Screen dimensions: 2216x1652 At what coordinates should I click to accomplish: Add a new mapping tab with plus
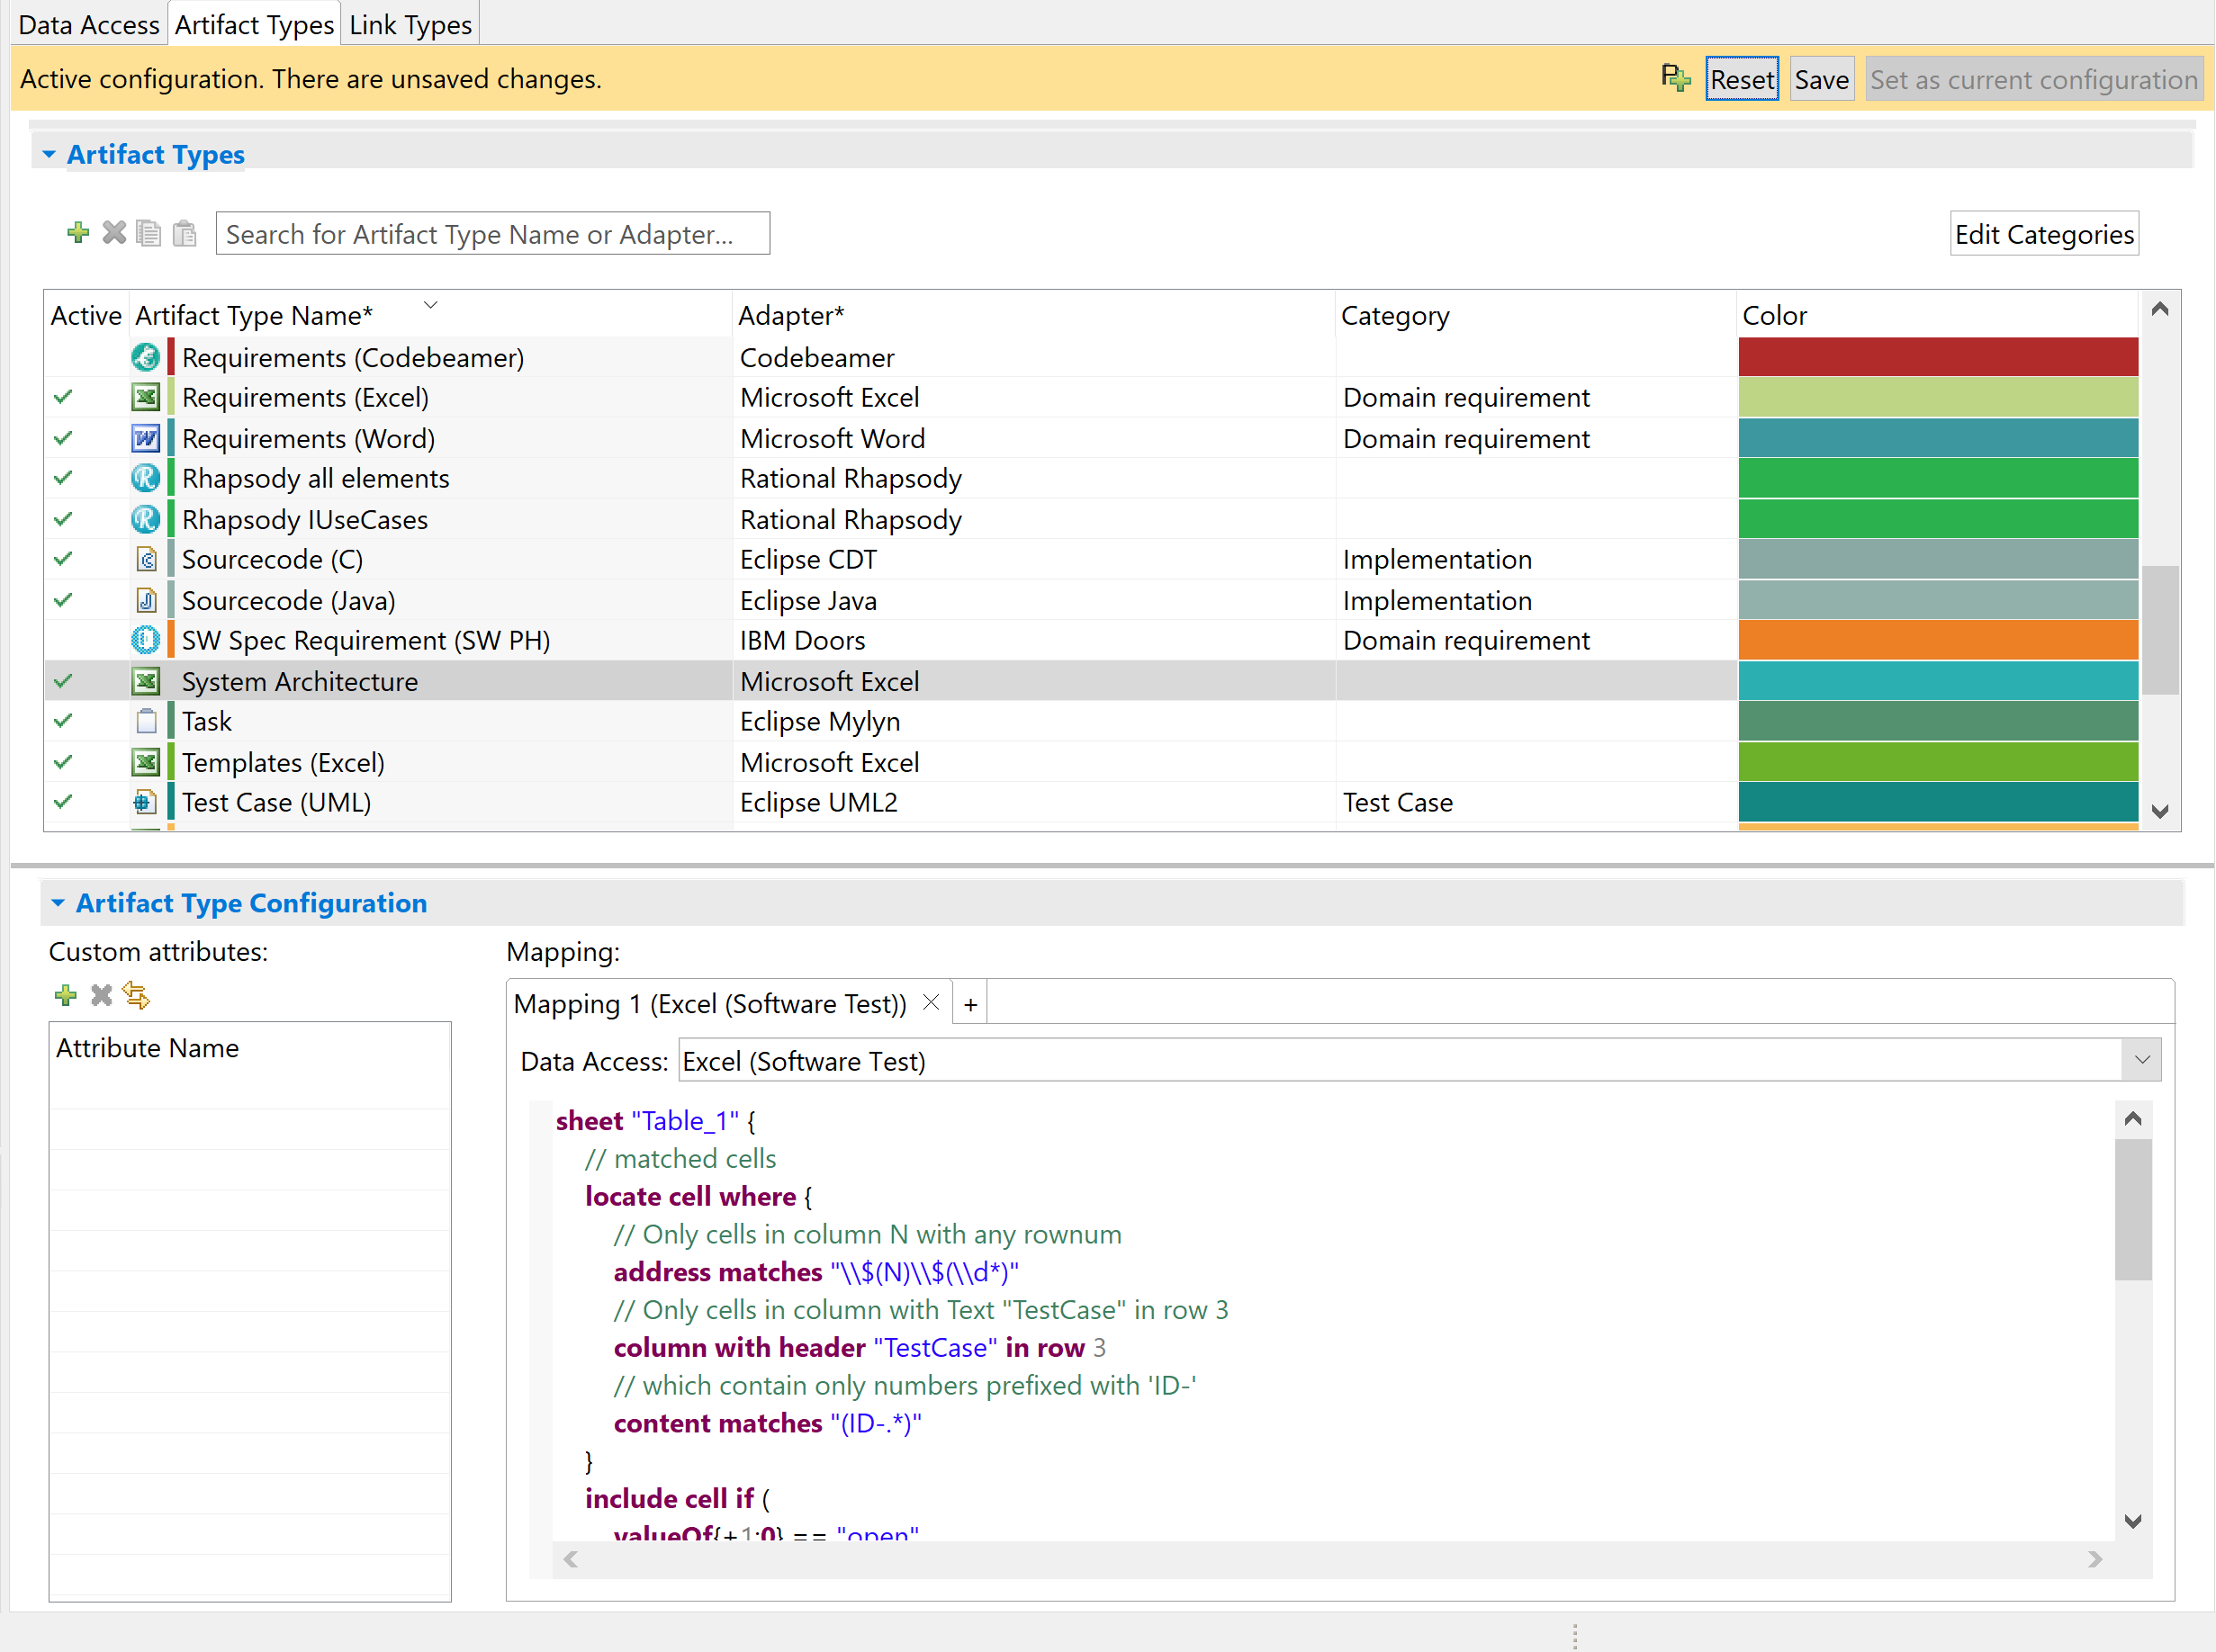970,1004
